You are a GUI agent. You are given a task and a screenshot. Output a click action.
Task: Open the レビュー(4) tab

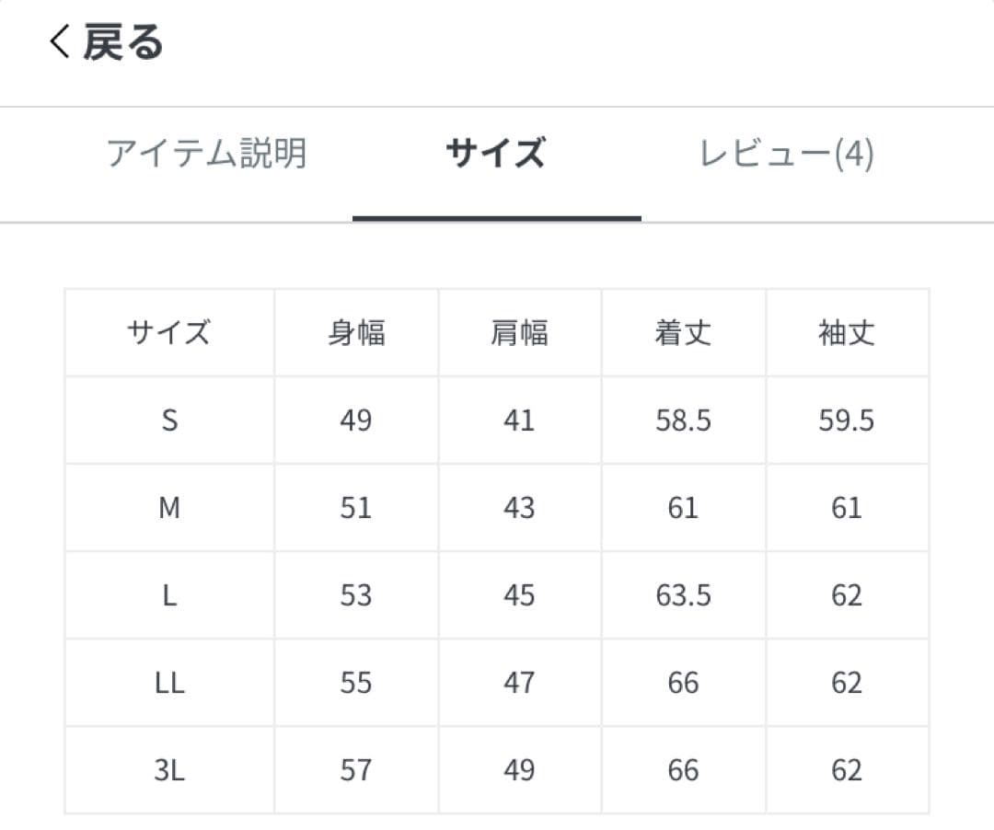pos(784,155)
